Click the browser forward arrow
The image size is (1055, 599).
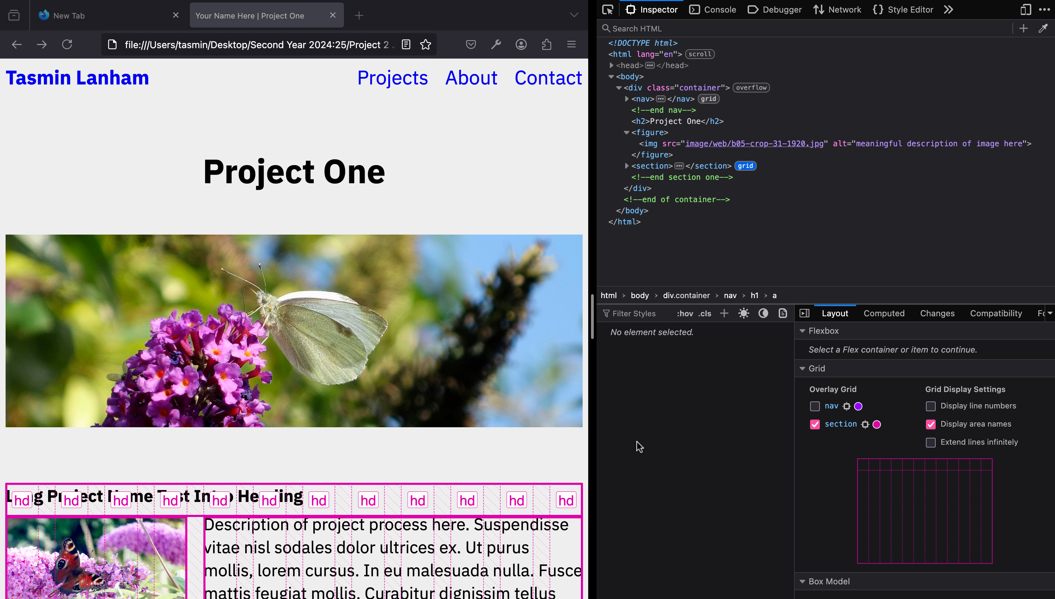[x=42, y=44]
